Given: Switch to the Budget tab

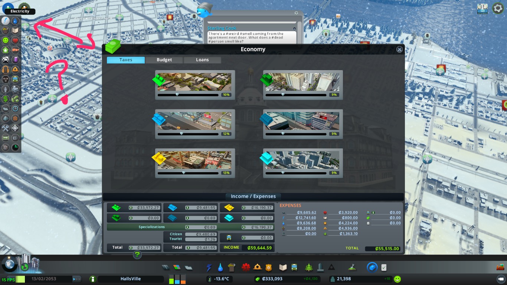Looking at the screenshot, I should (164, 60).
